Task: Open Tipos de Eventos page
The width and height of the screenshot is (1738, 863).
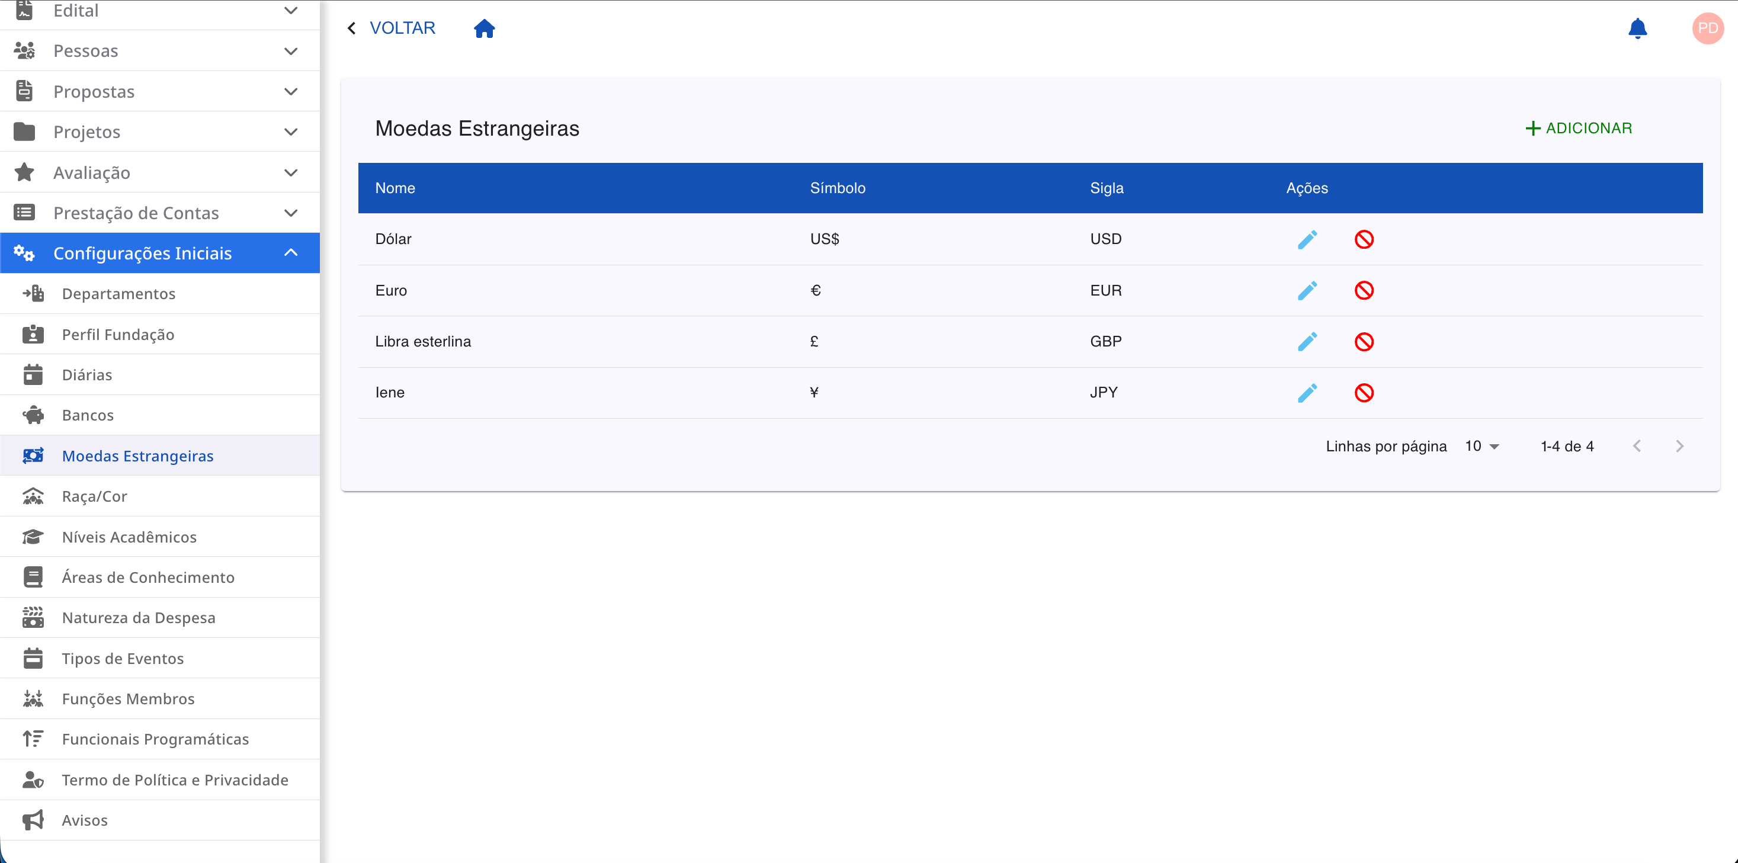Action: [x=160, y=658]
